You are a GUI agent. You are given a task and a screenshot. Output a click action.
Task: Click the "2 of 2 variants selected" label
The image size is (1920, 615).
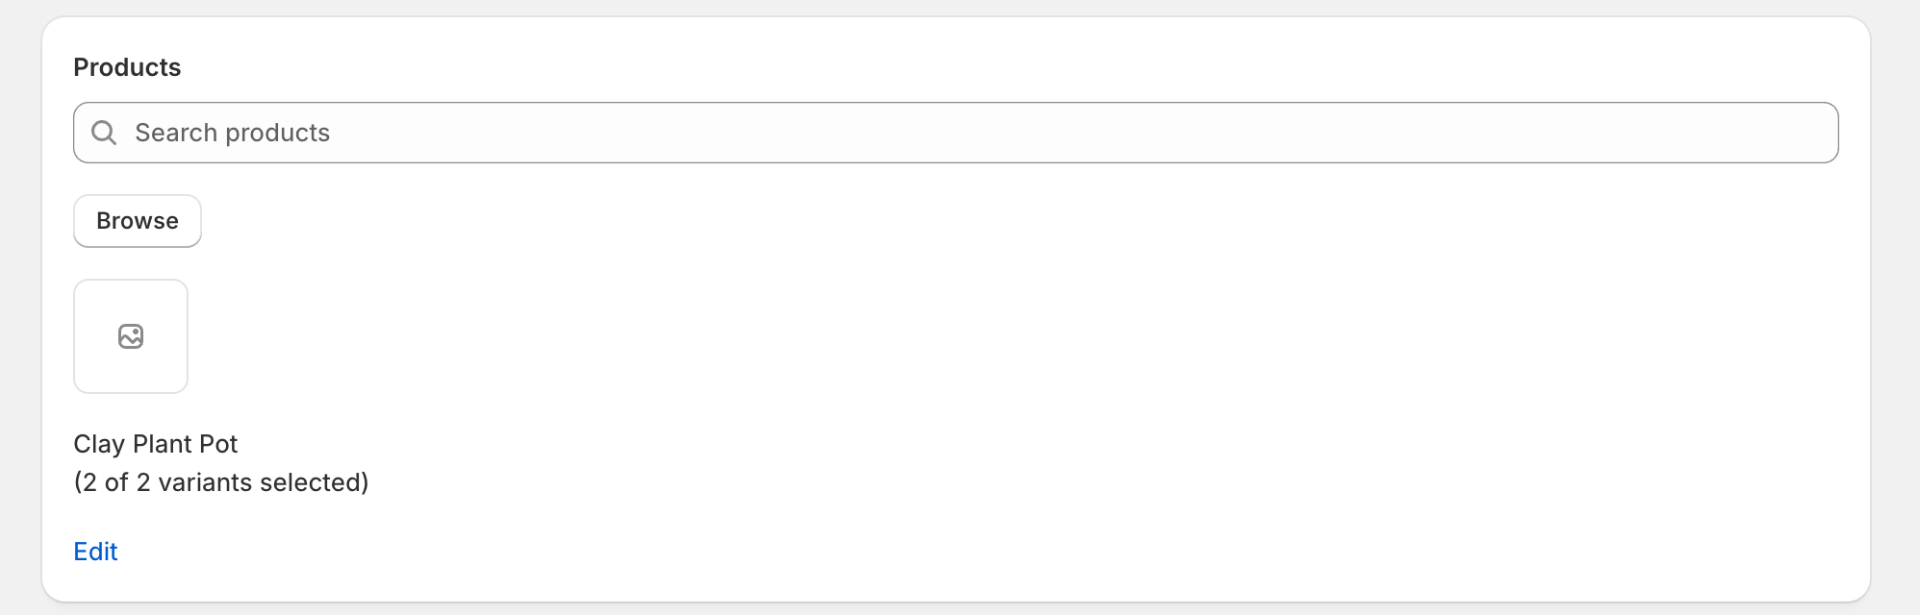(x=221, y=482)
